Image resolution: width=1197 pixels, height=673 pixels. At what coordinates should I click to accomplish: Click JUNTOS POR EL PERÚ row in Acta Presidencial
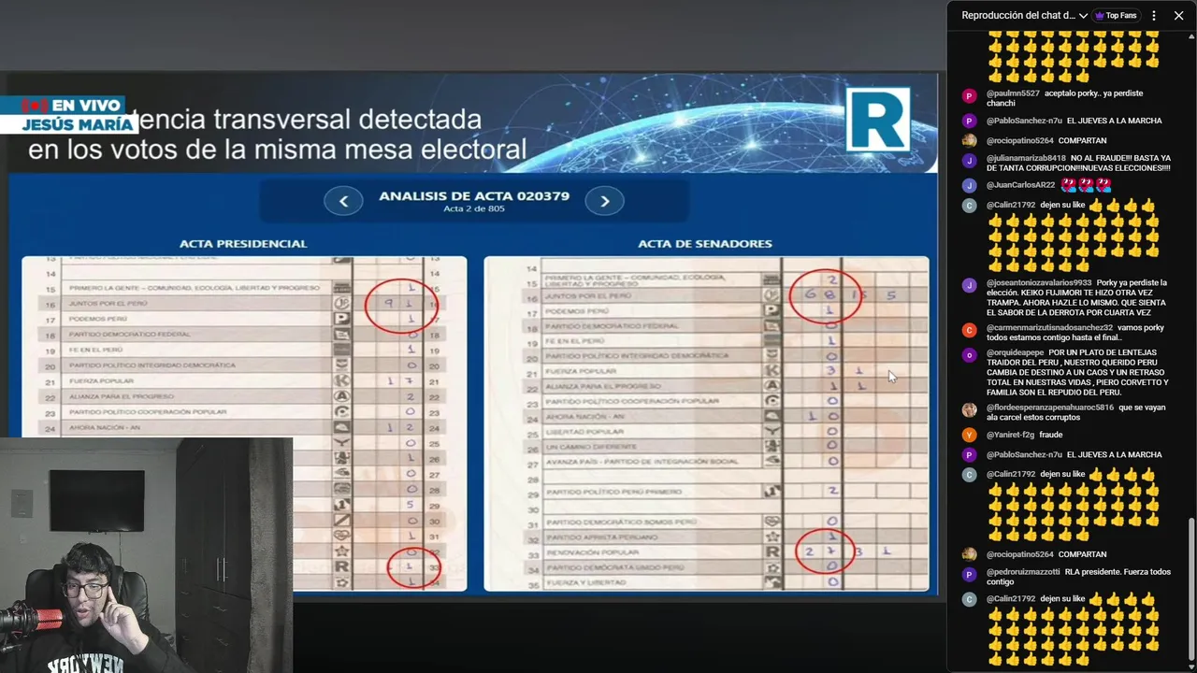pos(243,303)
